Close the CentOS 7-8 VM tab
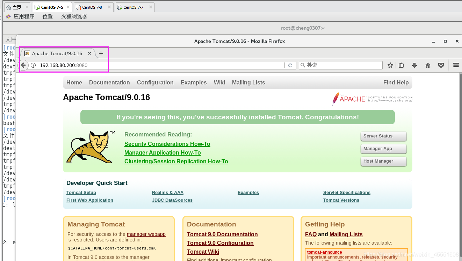The width and height of the screenshot is (462, 261). tap(109, 7)
